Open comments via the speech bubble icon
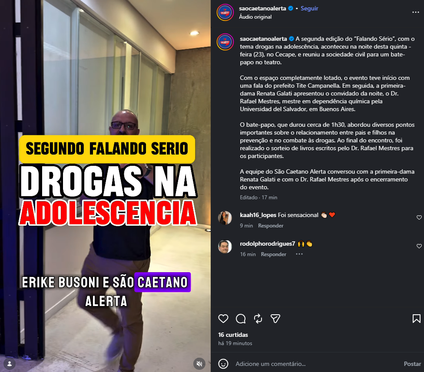Screen dimensions: 424x372 pyautogui.click(x=241, y=319)
